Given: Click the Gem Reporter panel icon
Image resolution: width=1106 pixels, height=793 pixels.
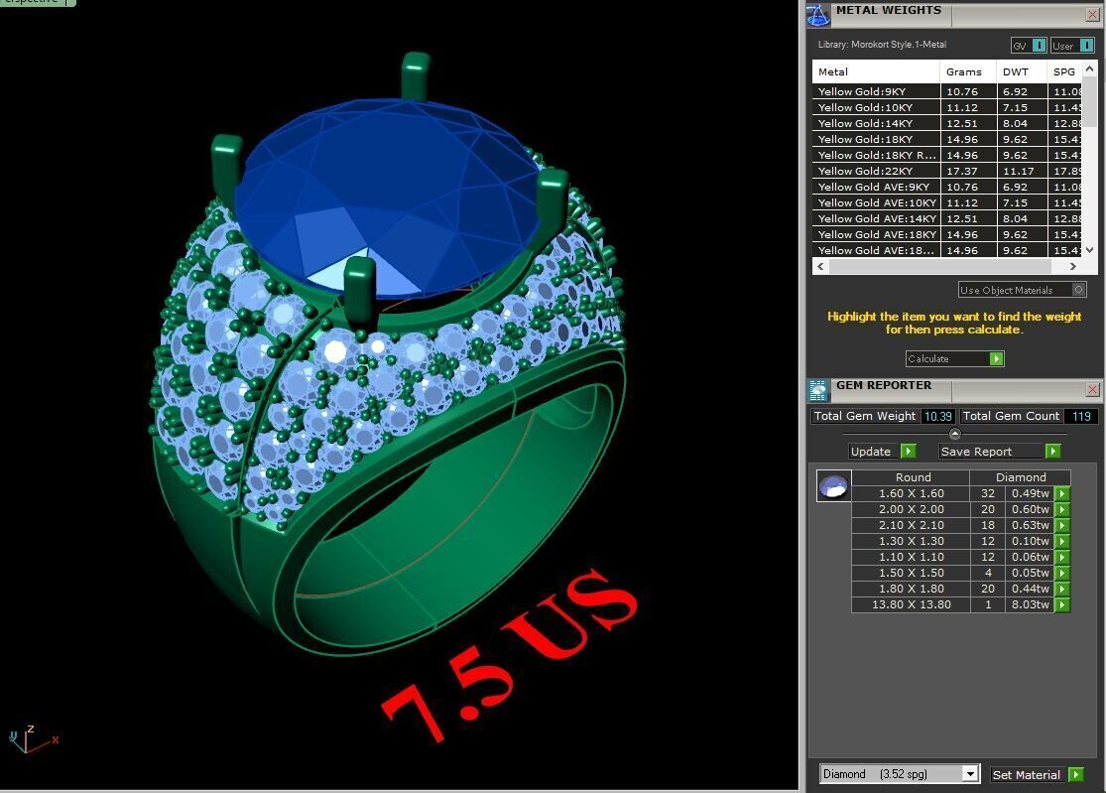Looking at the screenshot, I should click(x=818, y=390).
